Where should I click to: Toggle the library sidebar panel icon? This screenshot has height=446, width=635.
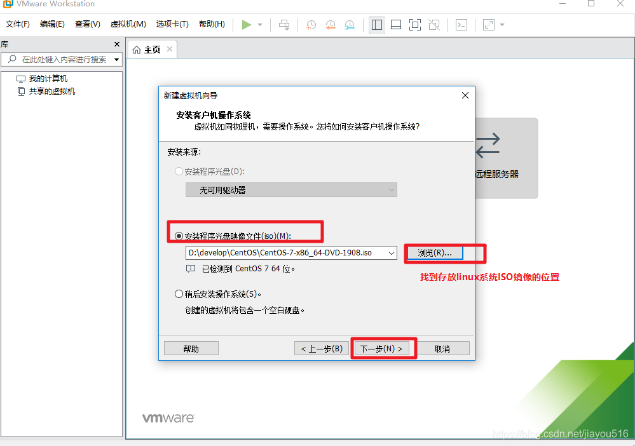(x=377, y=25)
